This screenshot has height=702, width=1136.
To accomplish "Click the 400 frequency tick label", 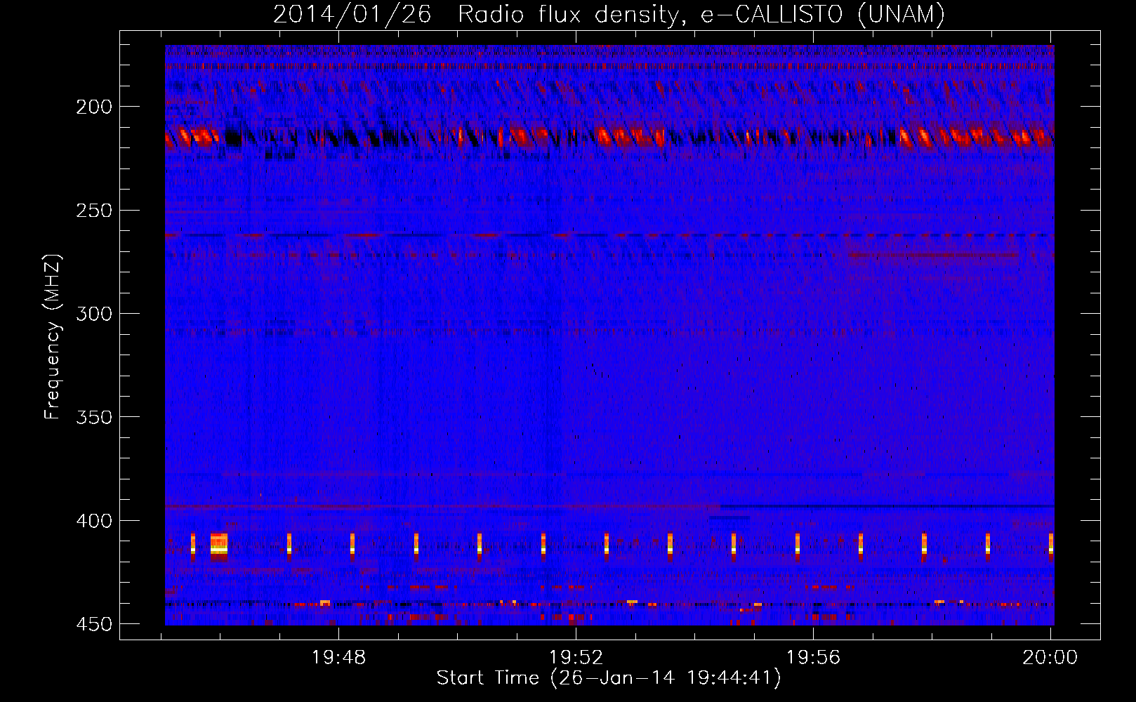I will click(x=94, y=521).
